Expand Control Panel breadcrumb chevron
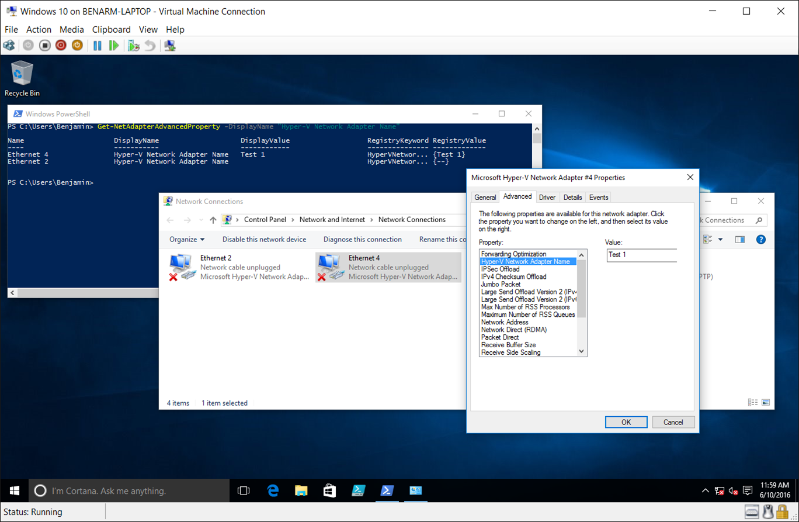 pyautogui.click(x=293, y=220)
